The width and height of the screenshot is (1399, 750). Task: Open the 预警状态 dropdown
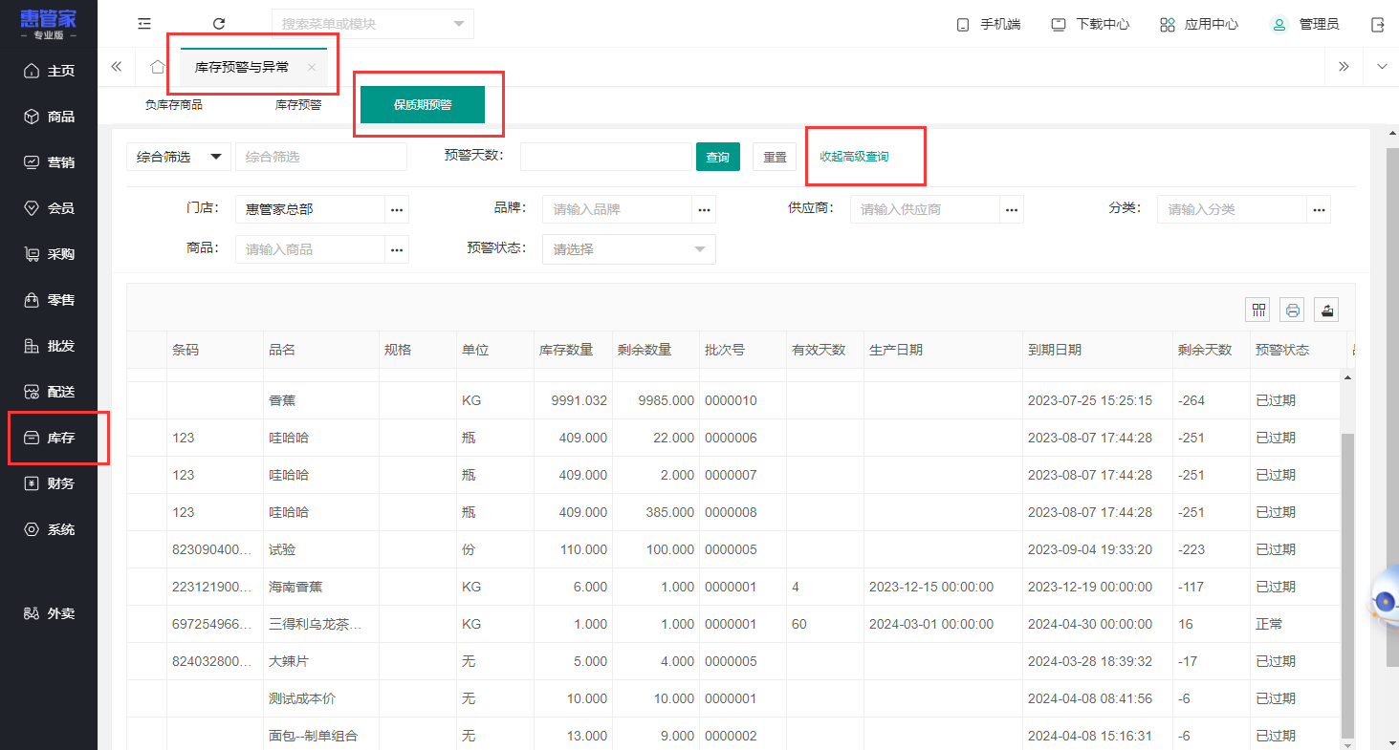click(x=629, y=249)
